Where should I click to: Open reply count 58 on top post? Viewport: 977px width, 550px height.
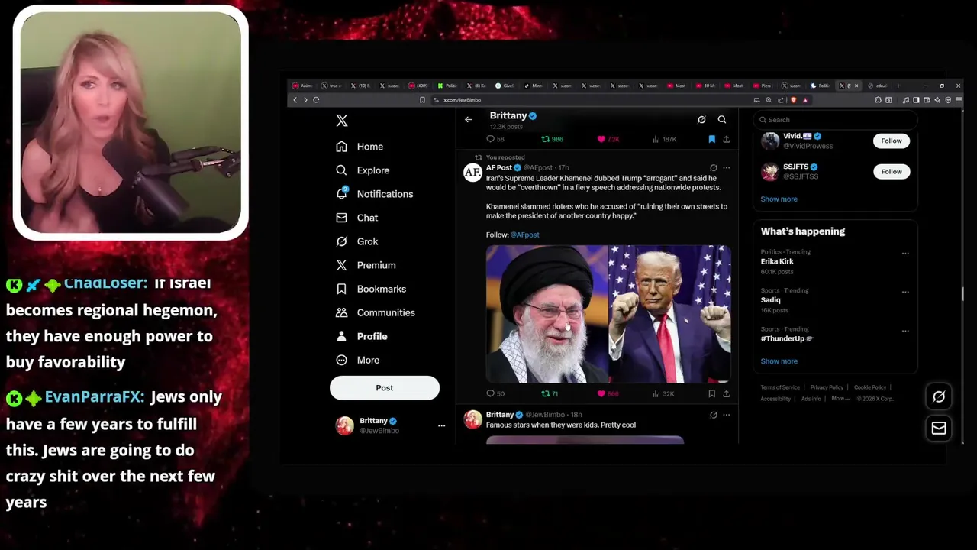[x=495, y=139]
